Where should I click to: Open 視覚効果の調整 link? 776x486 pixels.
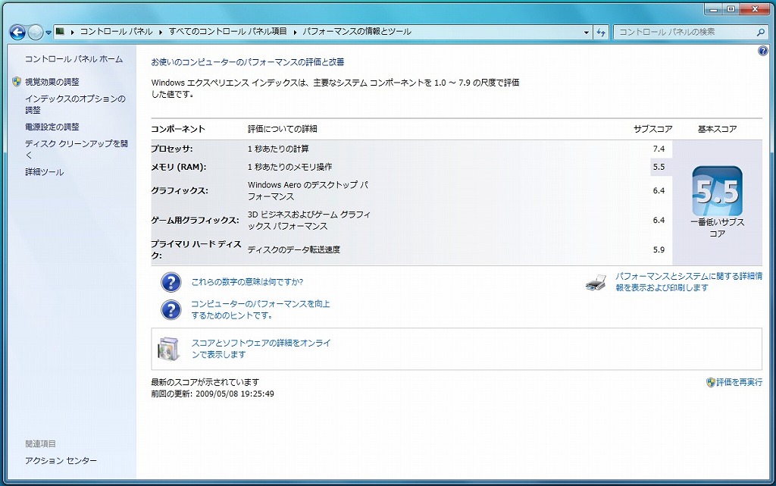click(52, 82)
